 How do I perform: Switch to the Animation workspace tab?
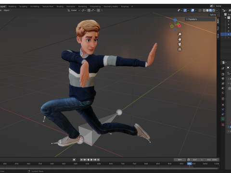click(x=71, y=6)
